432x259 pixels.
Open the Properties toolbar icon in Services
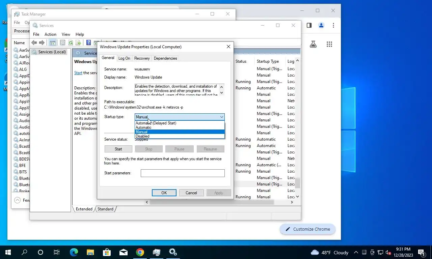click(62, 42)
